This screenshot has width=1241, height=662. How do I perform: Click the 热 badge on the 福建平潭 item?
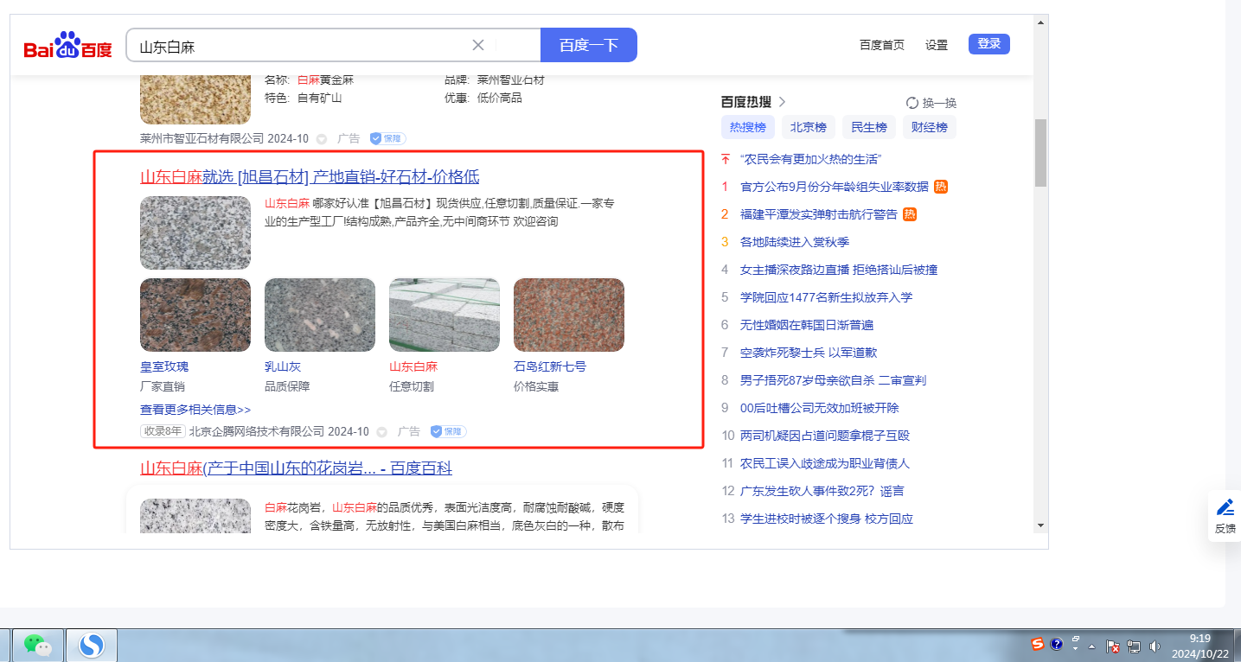tap(910, 214)
